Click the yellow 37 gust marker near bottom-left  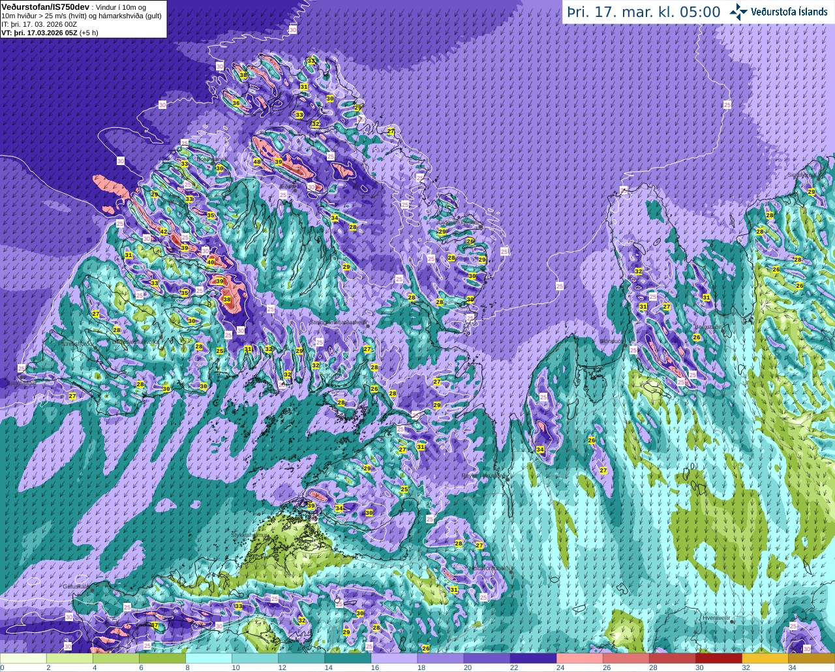pyautogui.click(x=155, y=625)
